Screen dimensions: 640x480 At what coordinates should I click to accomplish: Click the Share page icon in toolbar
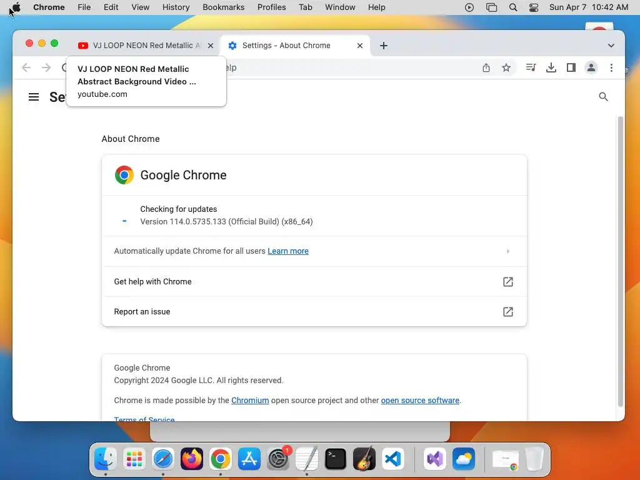(486, 67)
